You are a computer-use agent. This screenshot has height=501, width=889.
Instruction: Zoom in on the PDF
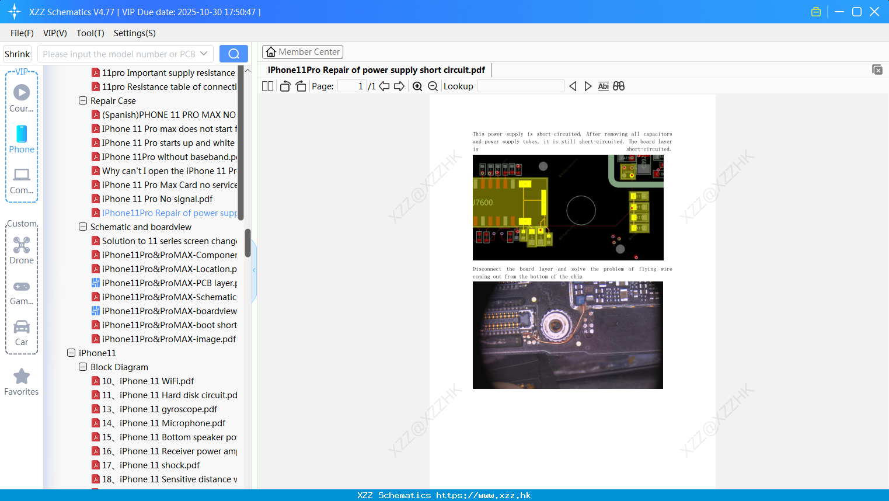(417, 86)
